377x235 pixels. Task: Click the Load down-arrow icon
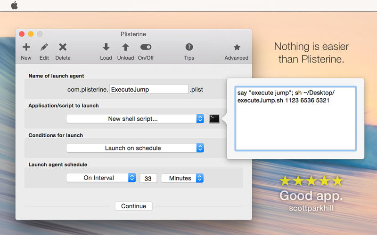106,47
